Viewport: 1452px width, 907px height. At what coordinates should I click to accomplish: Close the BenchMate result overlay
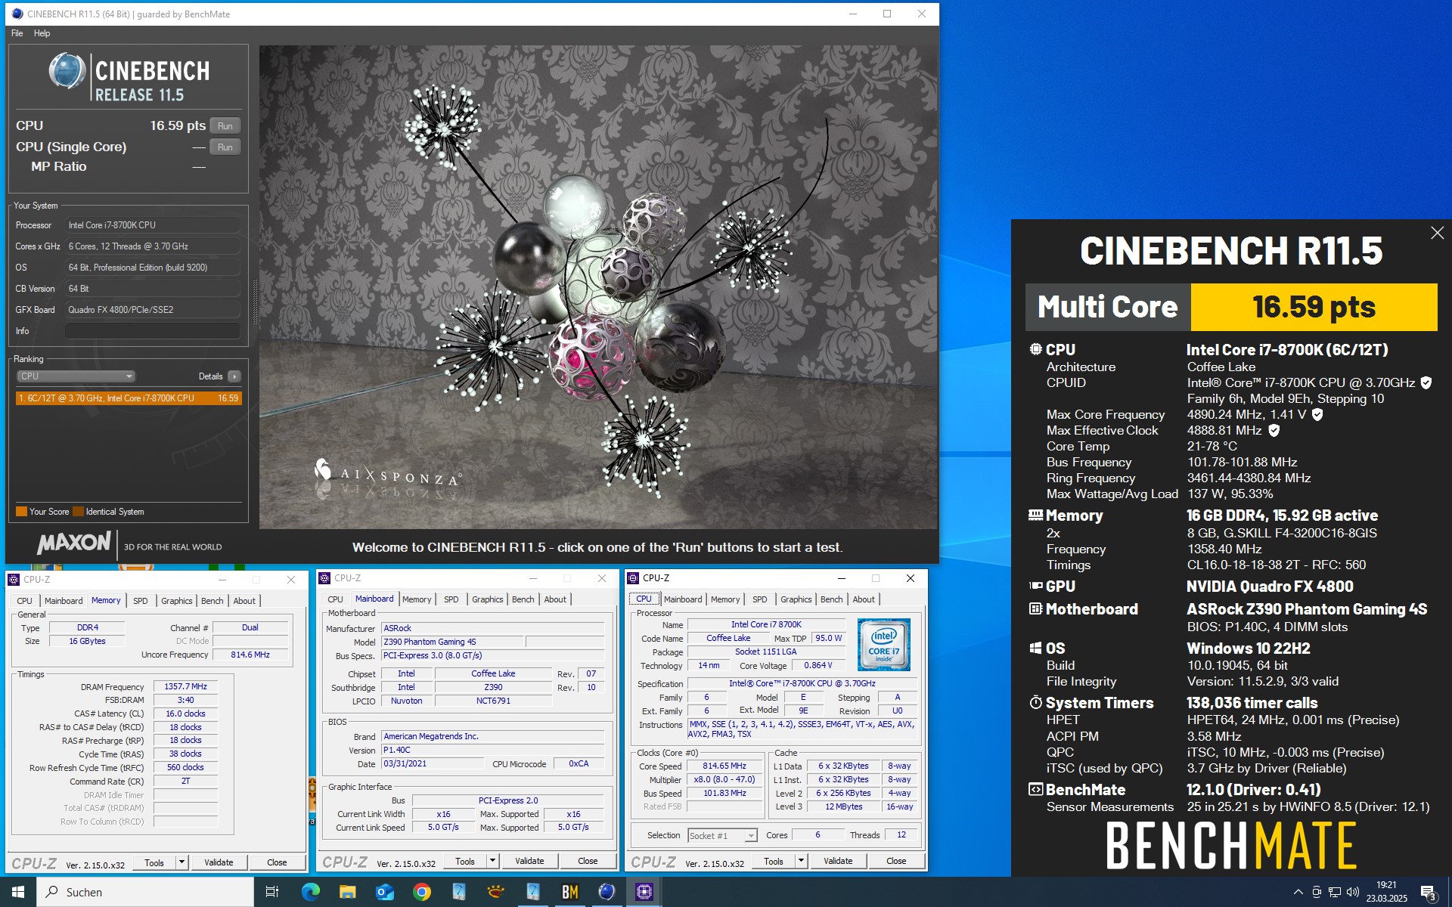pos(1437,234)
